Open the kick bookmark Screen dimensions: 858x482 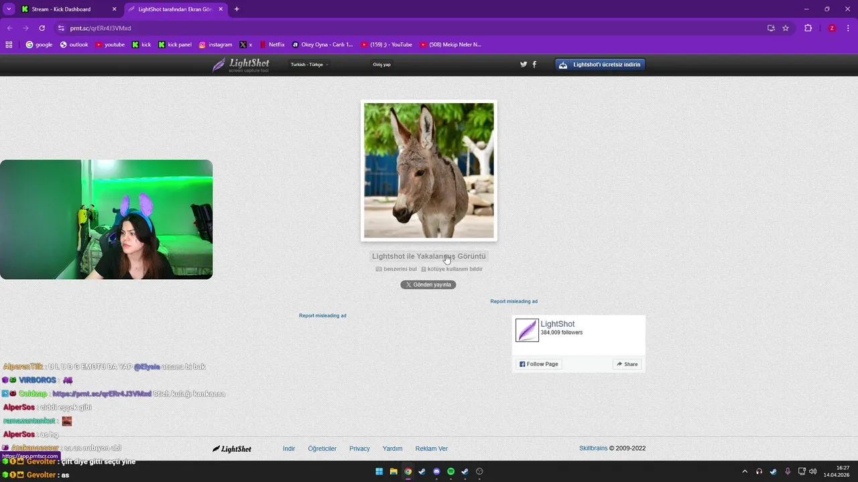pyautogui.click(x=141, y=45)
